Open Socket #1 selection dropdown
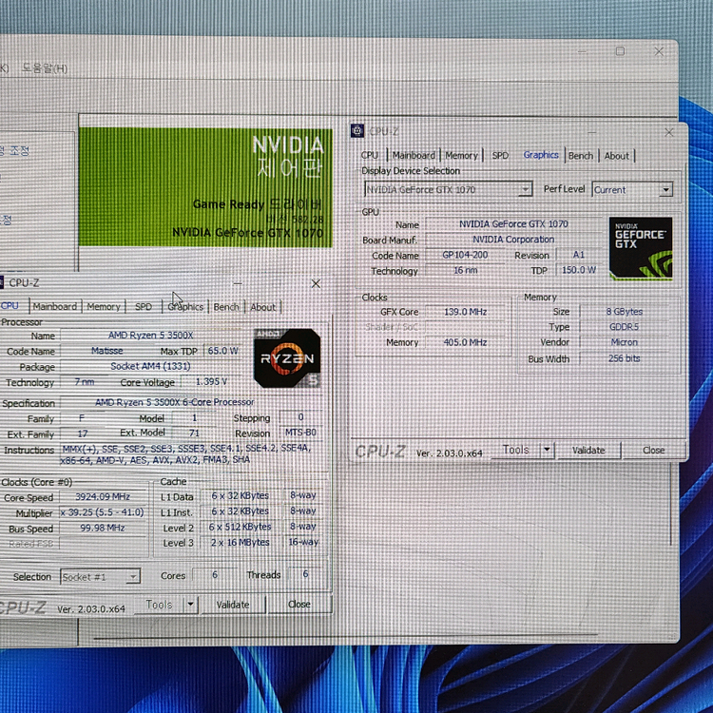The height and width of the screenshot is (713, 713). click(x=100, y=577)
